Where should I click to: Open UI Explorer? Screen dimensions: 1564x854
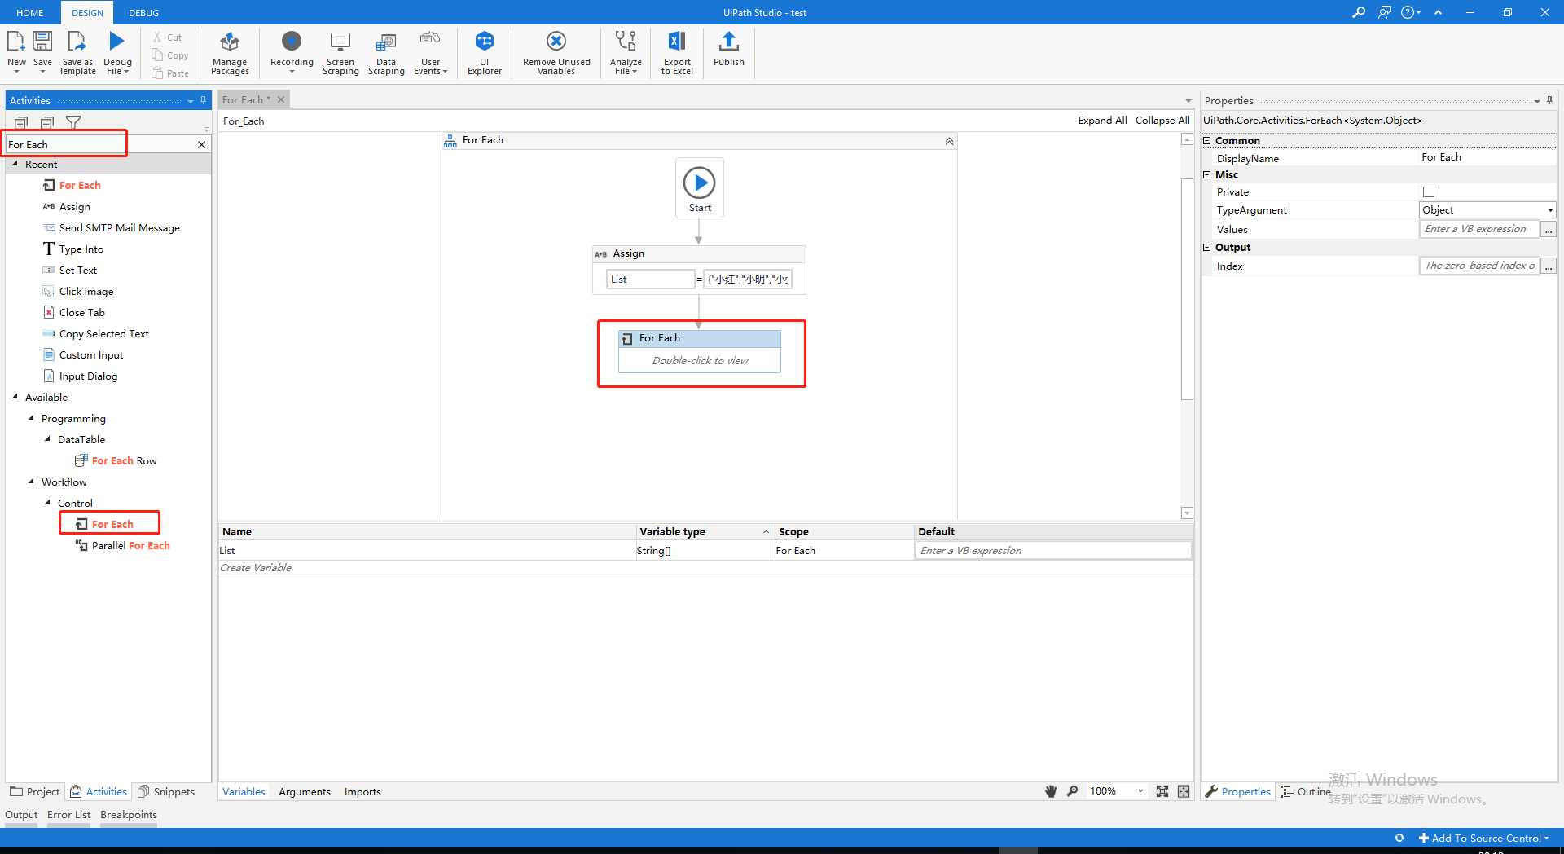[x=485, y=52]
